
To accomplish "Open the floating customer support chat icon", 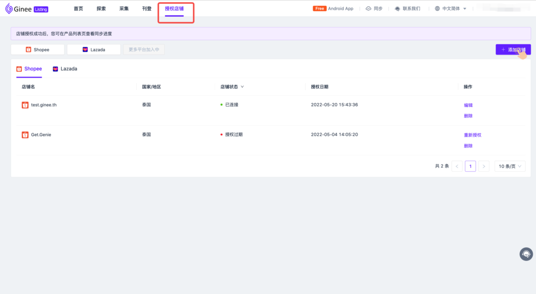I will pyautogui.click(x=526, y=254).
